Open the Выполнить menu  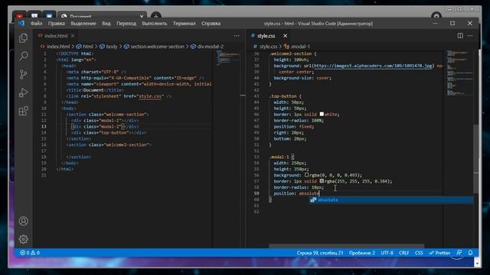155,24
